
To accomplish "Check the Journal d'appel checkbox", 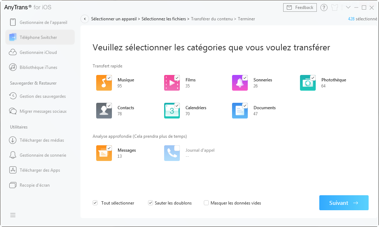I will [177, 148].
